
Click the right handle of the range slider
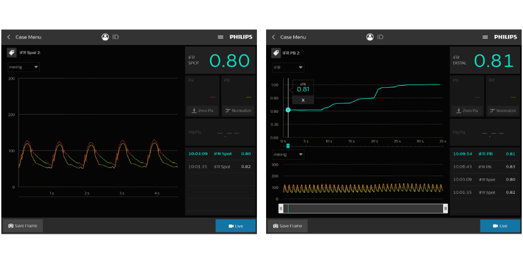pos(445,209)
